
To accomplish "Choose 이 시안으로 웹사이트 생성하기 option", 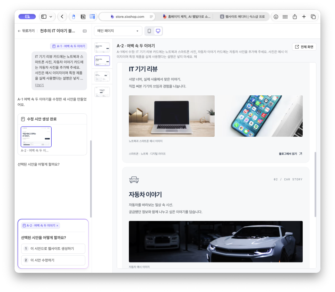I will coord(53,249).
